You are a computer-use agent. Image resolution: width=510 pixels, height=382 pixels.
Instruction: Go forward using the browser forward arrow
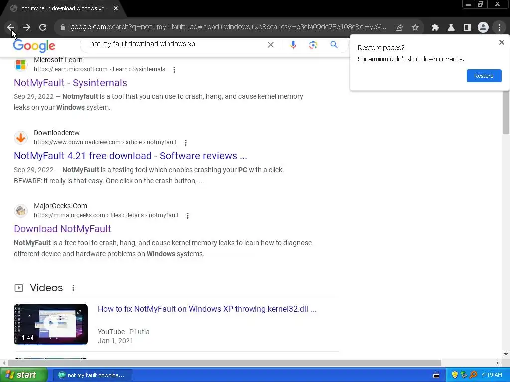pos(27,27)
